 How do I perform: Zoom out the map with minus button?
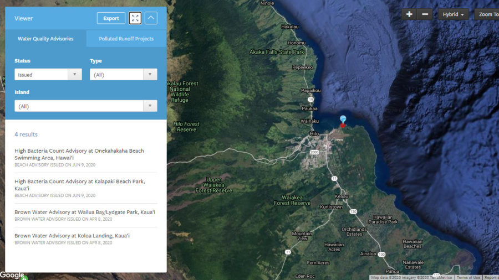point(425,14)
